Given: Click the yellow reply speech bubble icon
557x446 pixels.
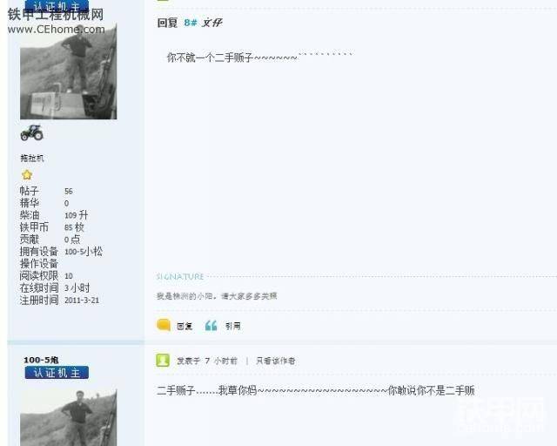Looking at the screenshot, I should tap(164, 325).
